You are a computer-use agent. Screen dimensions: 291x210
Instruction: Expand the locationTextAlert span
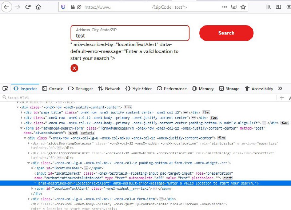click(32, 189)
